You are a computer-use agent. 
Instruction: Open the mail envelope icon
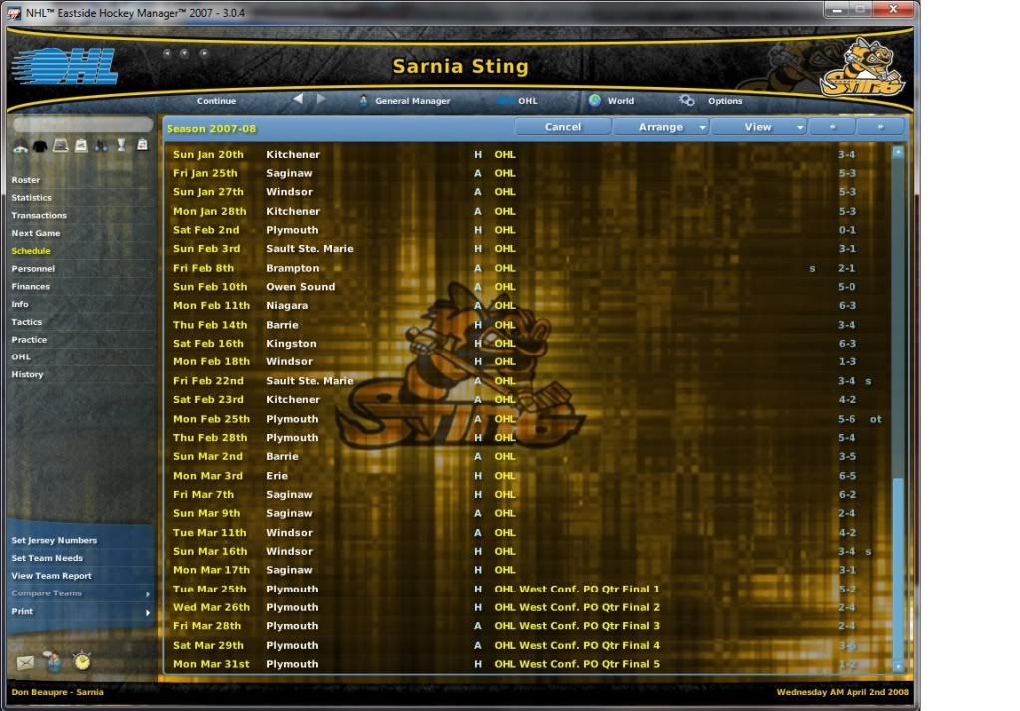(x=25, y=662)
